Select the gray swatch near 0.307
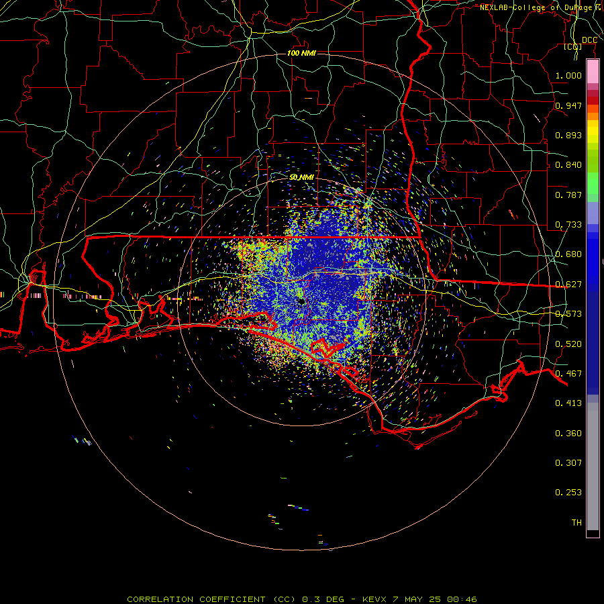Viewport: 604px width, 604px height. (593, 466)
